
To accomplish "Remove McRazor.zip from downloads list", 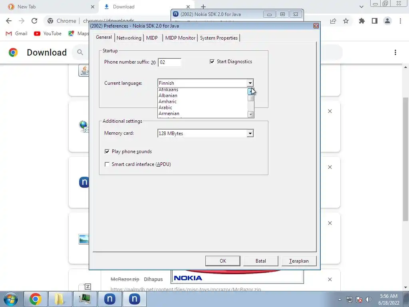I will (330, 279).
